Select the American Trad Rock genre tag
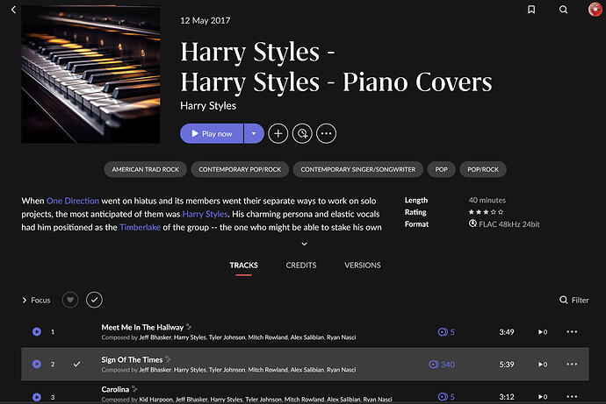Image resolution: width=606 pixels, height=404 pixels. 145,169
